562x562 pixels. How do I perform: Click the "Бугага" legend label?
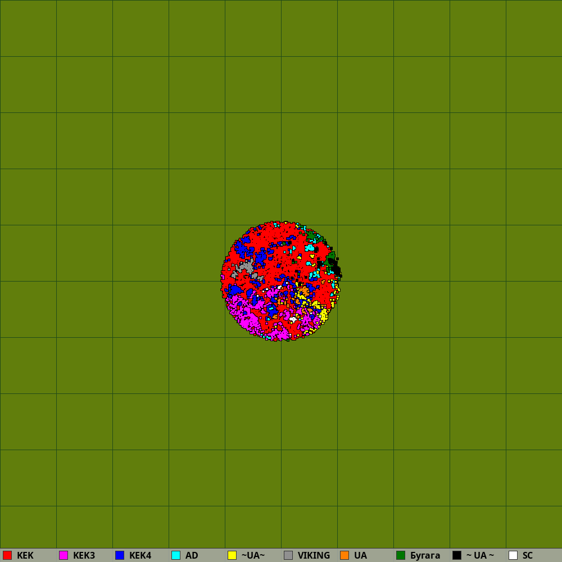[425, 556]
